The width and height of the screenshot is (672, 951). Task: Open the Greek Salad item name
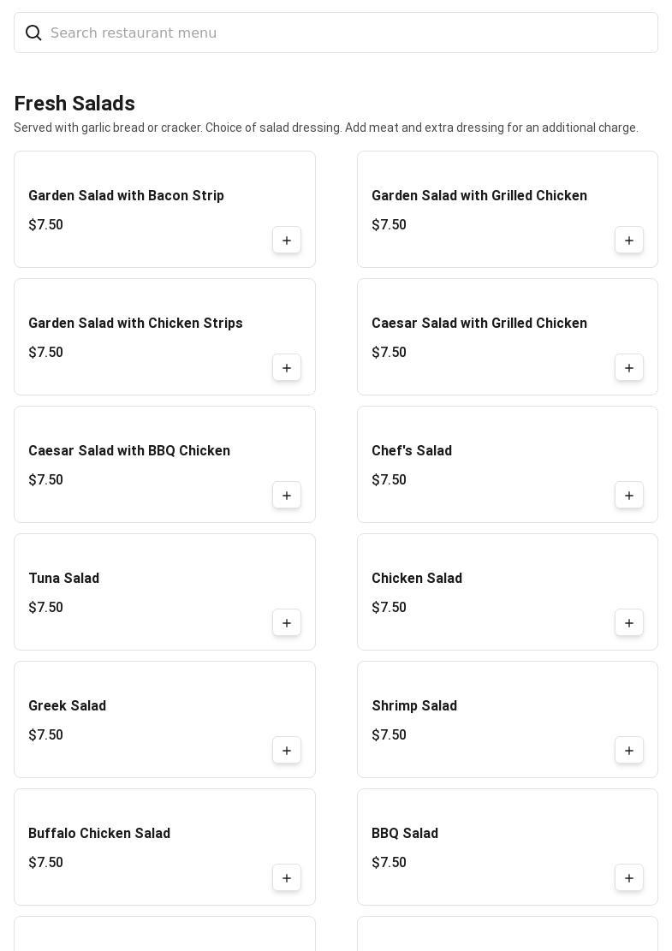pyautogui.click(x=67, y=706)
